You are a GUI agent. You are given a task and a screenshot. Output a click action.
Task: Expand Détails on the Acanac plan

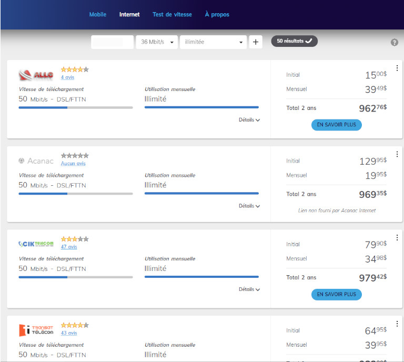coord(249,206)
